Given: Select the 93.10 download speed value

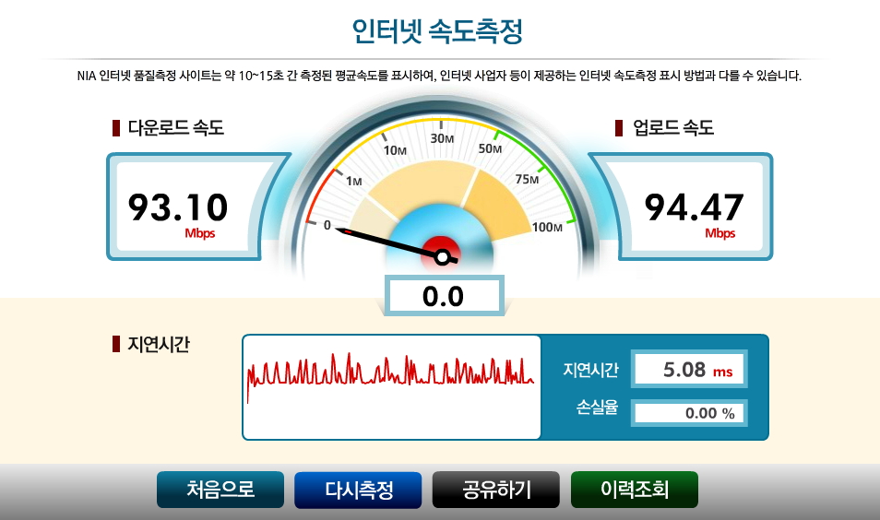Looking at the screenshot, I should [178, 207].
